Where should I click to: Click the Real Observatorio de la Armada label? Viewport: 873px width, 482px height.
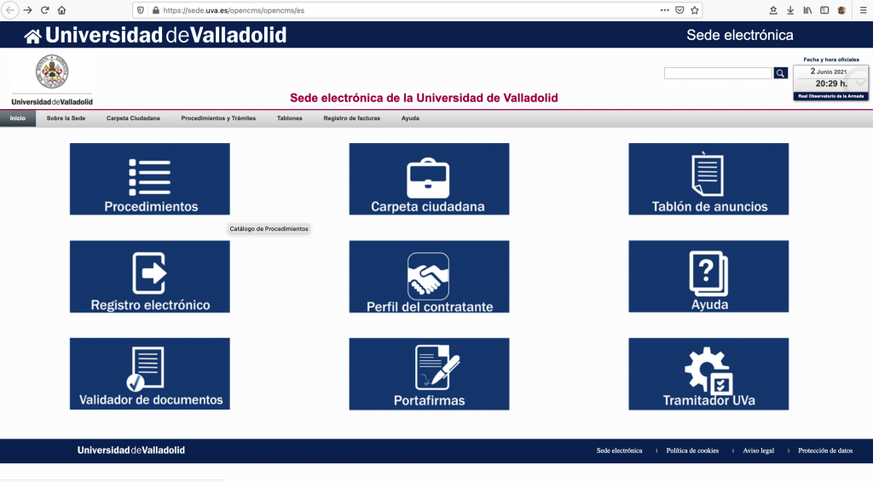pyautogui.click(x=830, y=96)
